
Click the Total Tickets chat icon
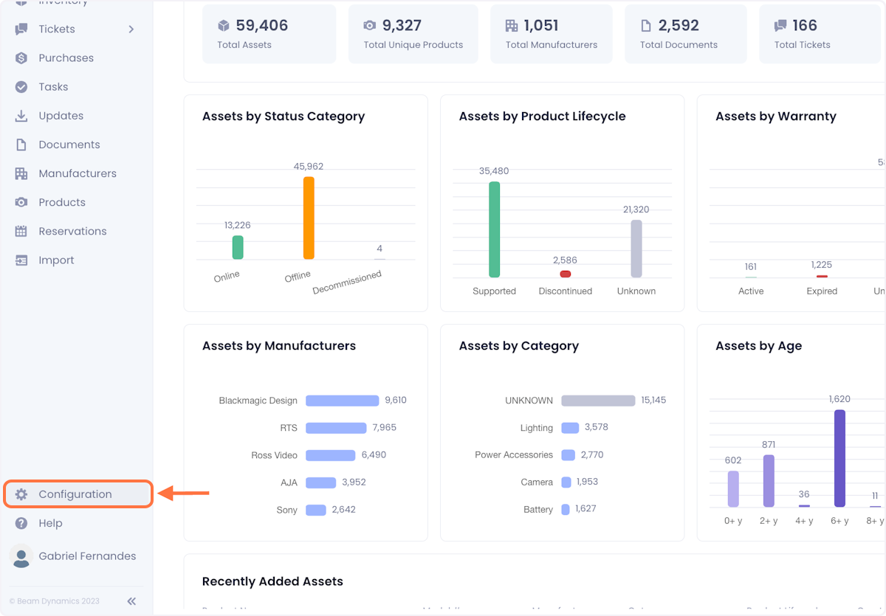pyautogui.click(x=780, y=26)
